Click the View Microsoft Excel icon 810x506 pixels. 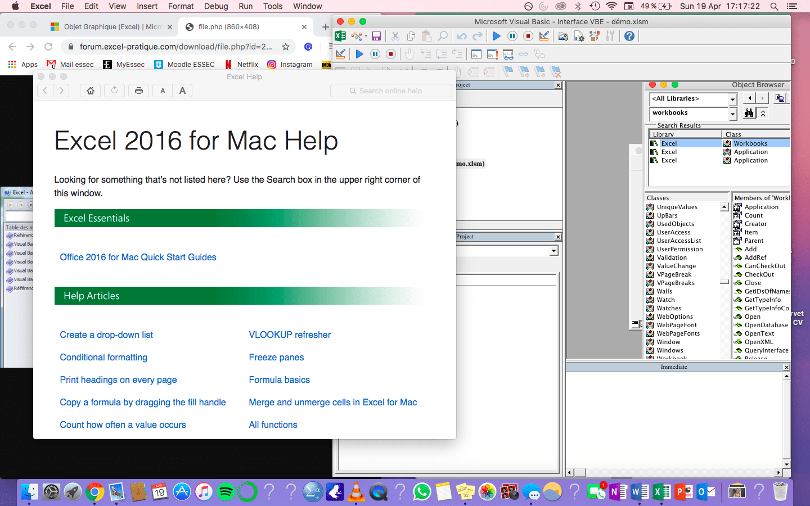[340, 36]
